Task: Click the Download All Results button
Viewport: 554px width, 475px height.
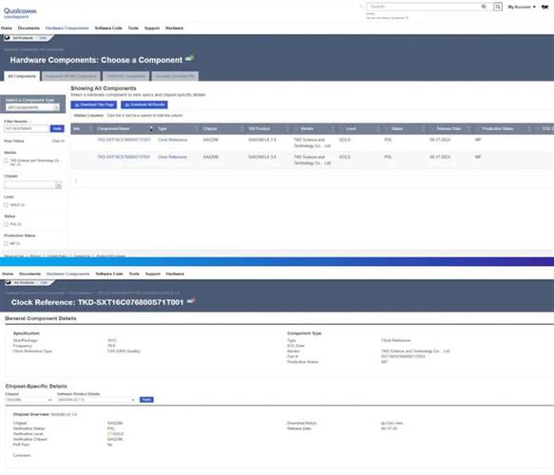Action: [x=144, y=104]
